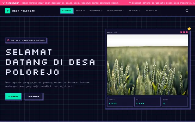Screen dimensions: 195x122
Task: Expand the LAYANAN menu in the navbar
Action: (x=151, y=11)
